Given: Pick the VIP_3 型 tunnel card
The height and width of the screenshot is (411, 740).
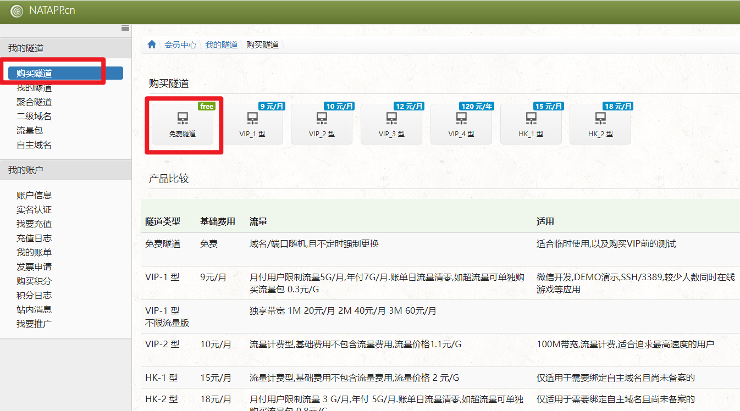Looking at the screenshot, I should point(391,124).
